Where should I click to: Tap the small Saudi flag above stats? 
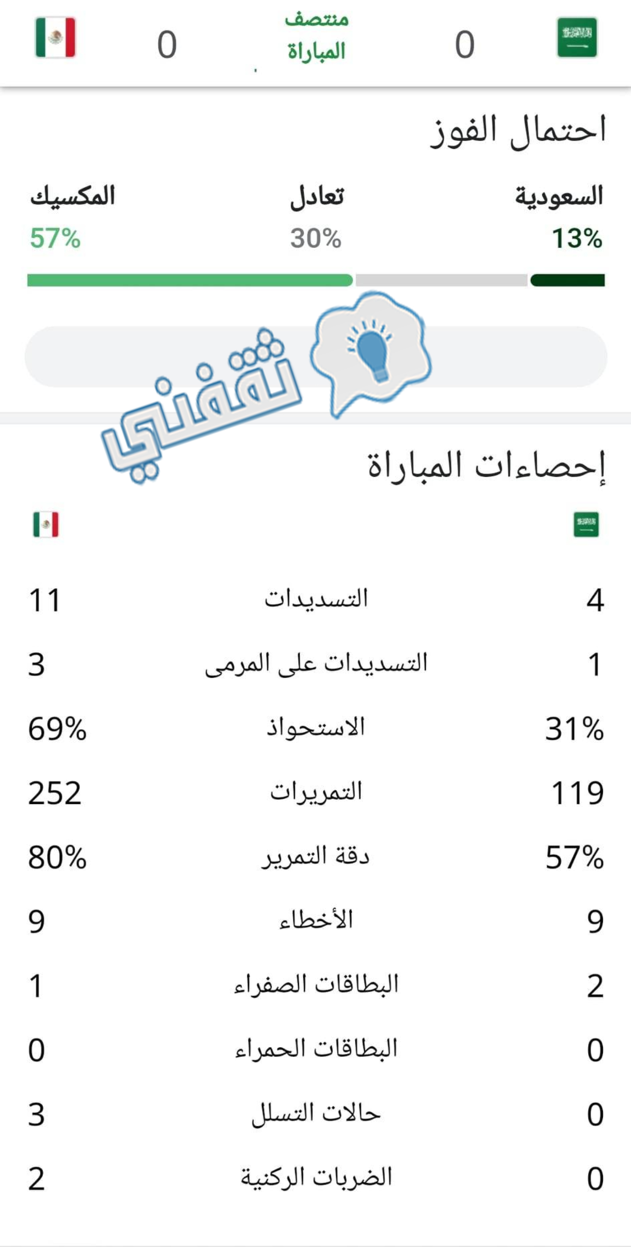click(x=586, y=524)
